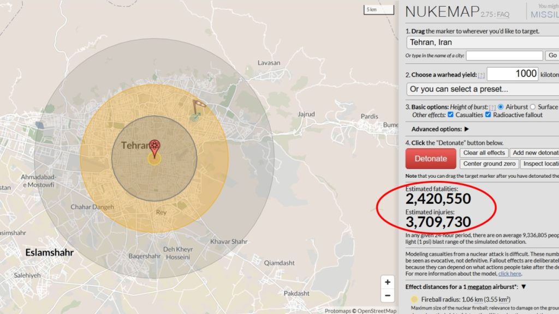
Task: Open the FAQ link next to NUKEMAP
Action: [x=503, y=15]
